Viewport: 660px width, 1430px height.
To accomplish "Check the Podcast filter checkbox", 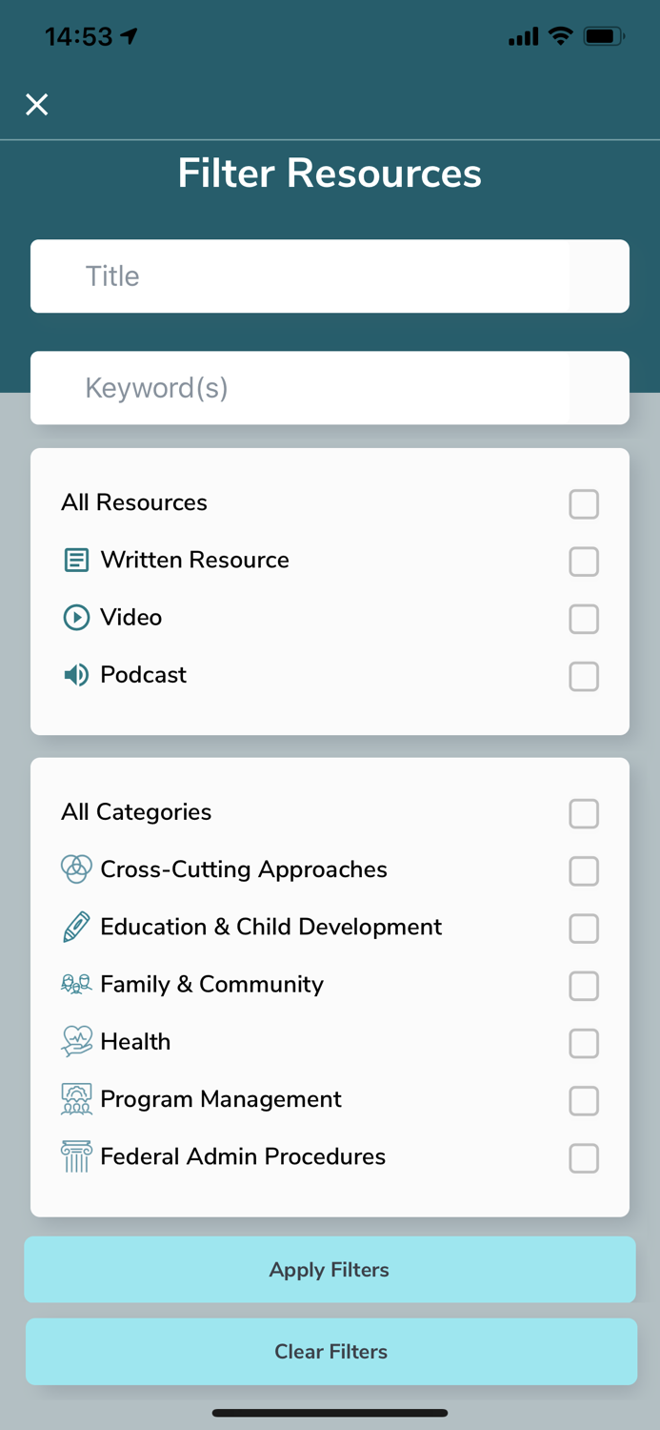I will (584, 676).
